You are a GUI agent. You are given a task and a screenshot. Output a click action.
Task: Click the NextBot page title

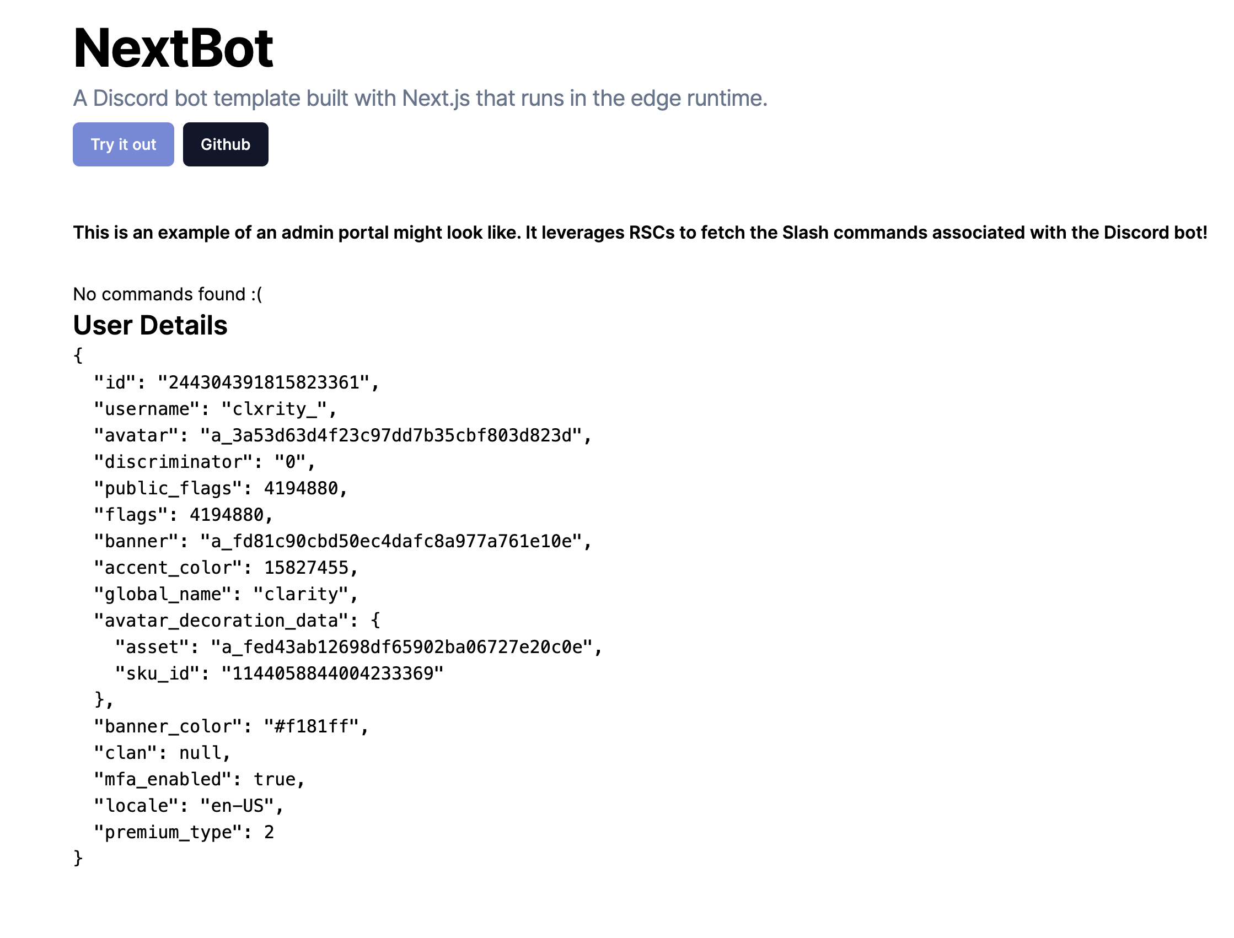coord(173,48)
